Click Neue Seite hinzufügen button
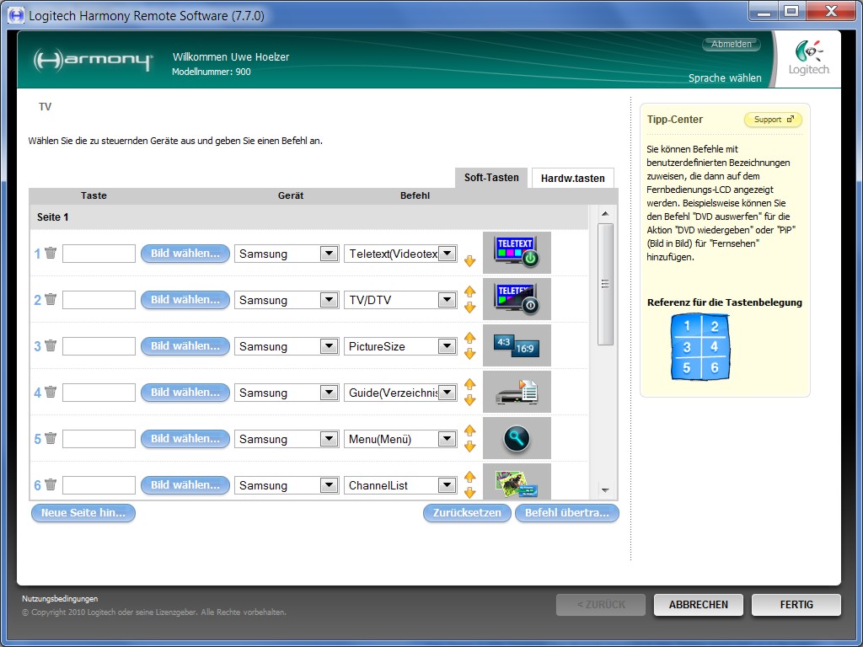 (83, 512)
